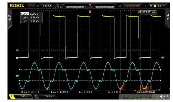
Task: Select the CurA cursor label
Action: [25, 14]
